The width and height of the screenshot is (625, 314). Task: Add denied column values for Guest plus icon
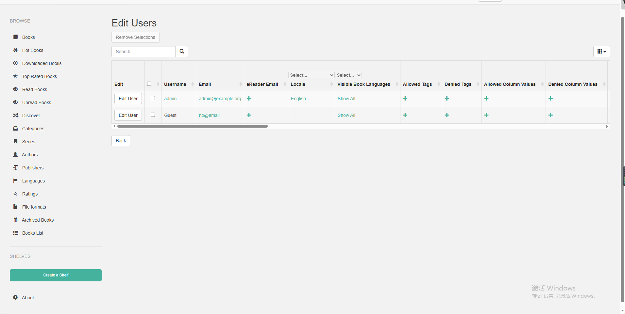[x=551, y=115]
